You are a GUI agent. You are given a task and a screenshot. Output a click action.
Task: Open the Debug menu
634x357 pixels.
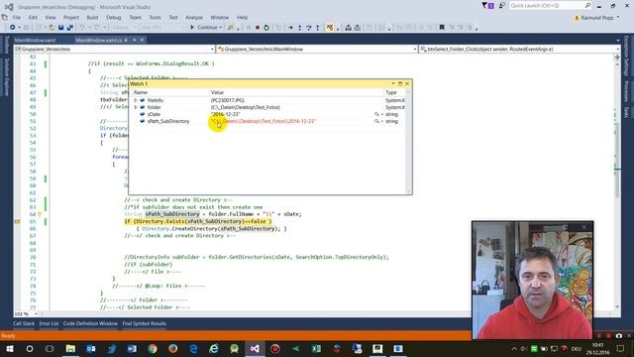coord(114,18)
